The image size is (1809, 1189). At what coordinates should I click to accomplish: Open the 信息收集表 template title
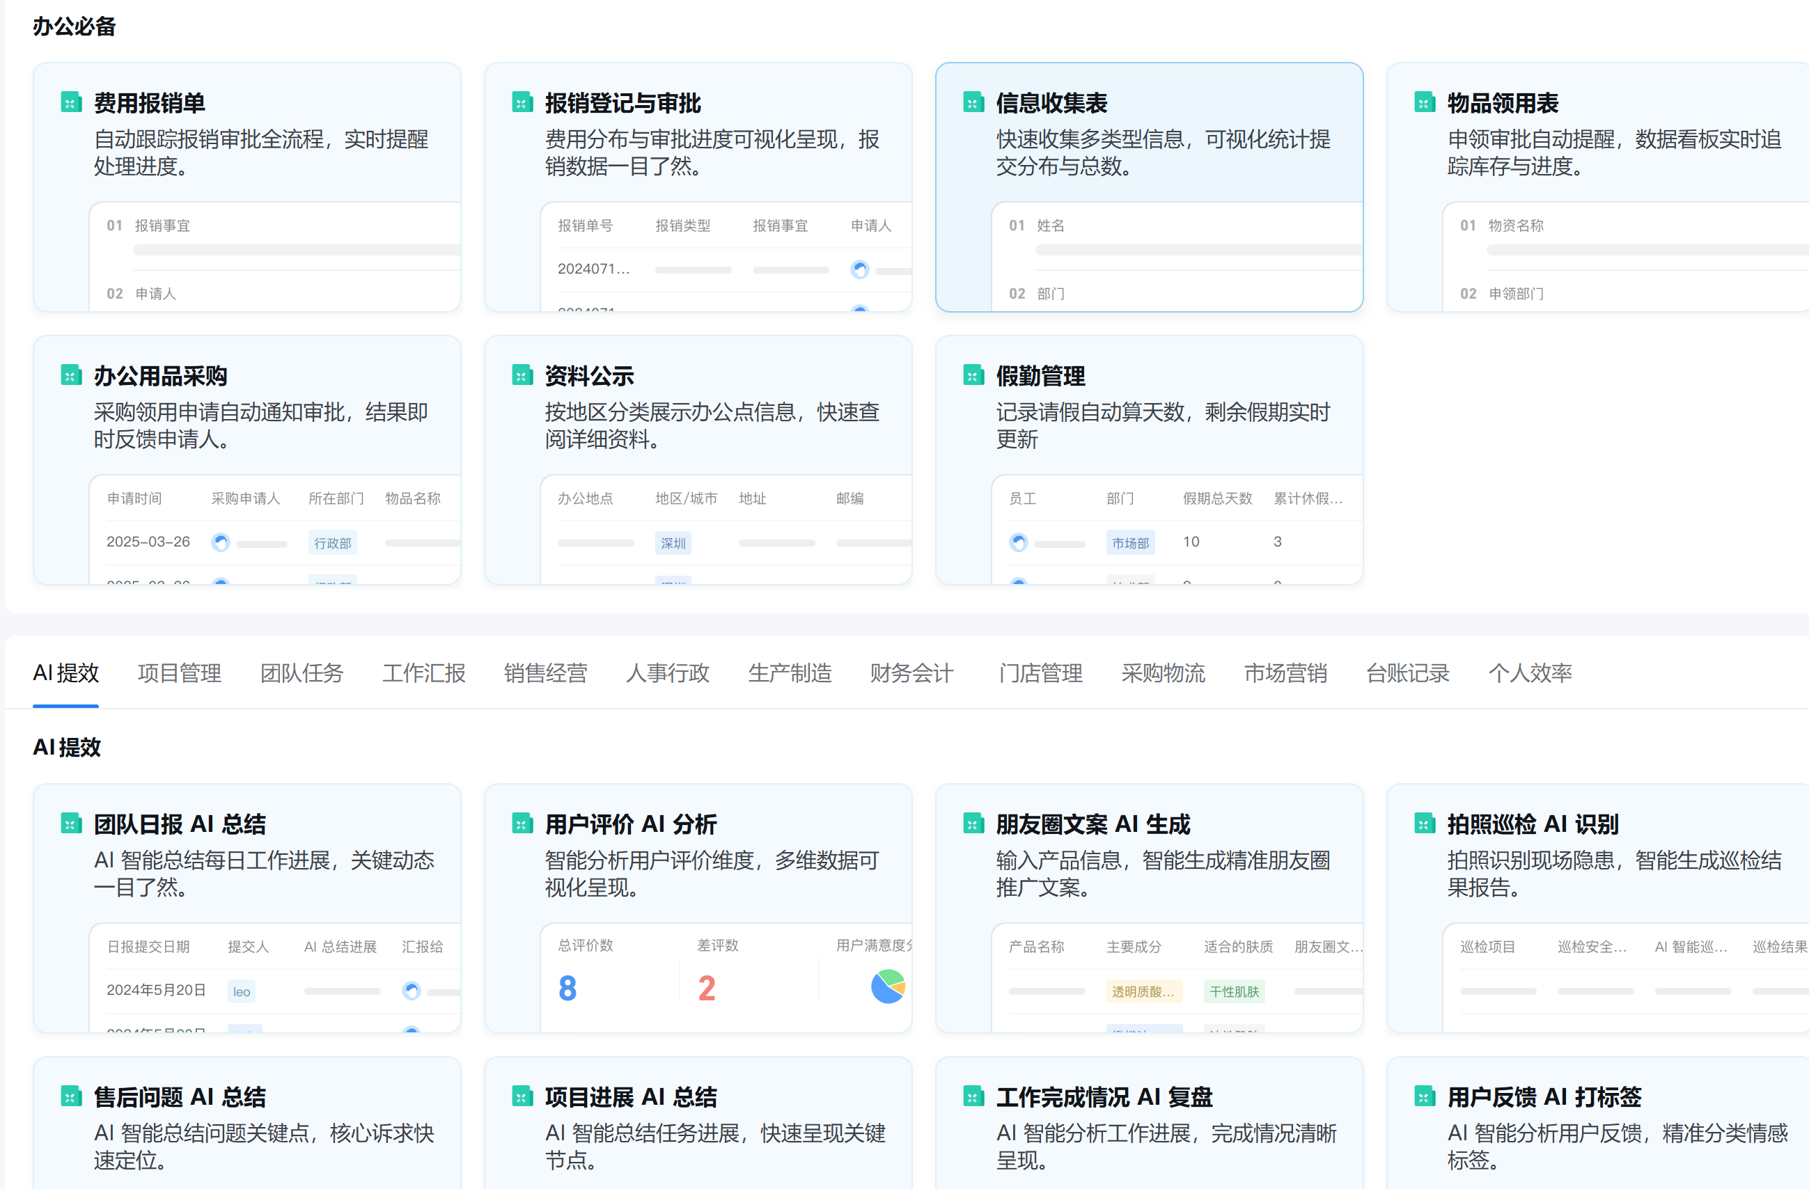pos(1052,102)
